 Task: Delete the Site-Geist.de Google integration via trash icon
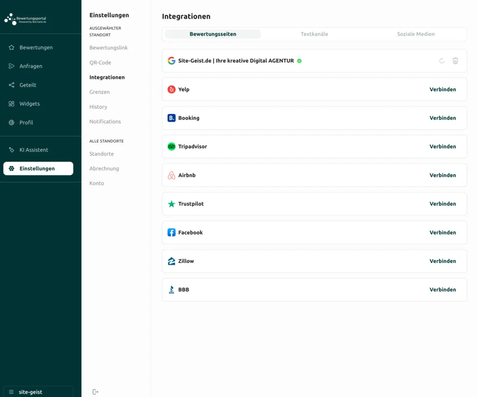click(455, 61)
